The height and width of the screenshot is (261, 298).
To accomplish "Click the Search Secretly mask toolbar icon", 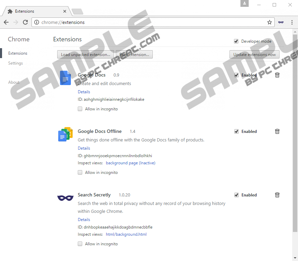I will point(281,22).
